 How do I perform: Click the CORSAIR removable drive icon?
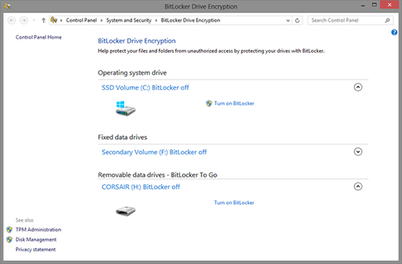(x=126, y=211)
